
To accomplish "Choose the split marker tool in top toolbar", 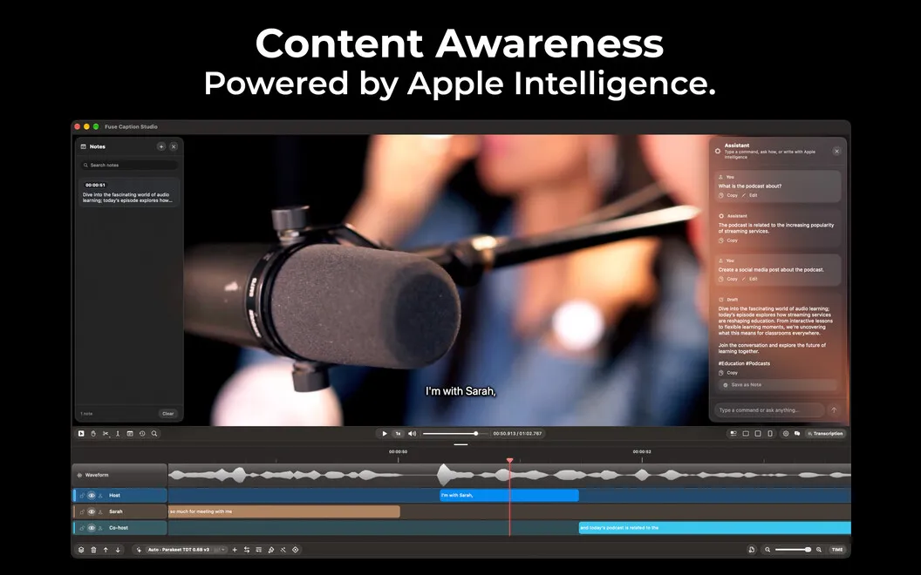I will [118, 434].
